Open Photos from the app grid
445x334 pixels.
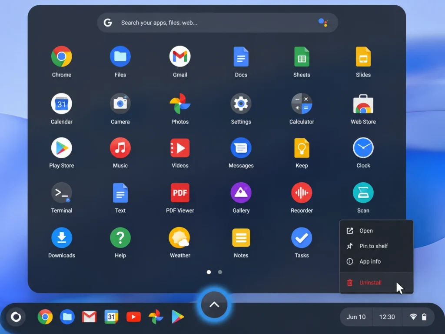point(180,104)
